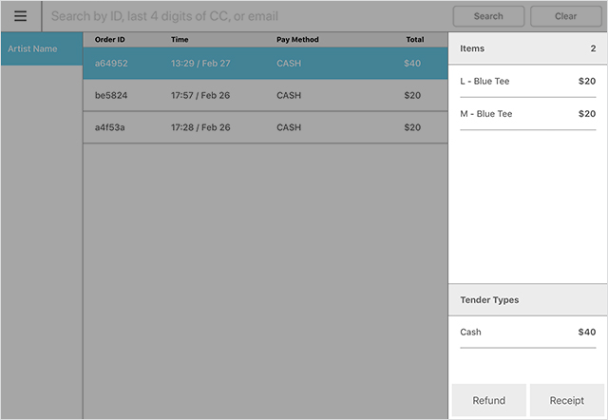Viewport: 608px width, 420px height.
Task: Refund the selected order
Action: 488,400
